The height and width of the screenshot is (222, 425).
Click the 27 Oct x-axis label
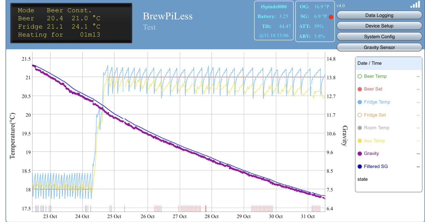[x=180, y=216]
